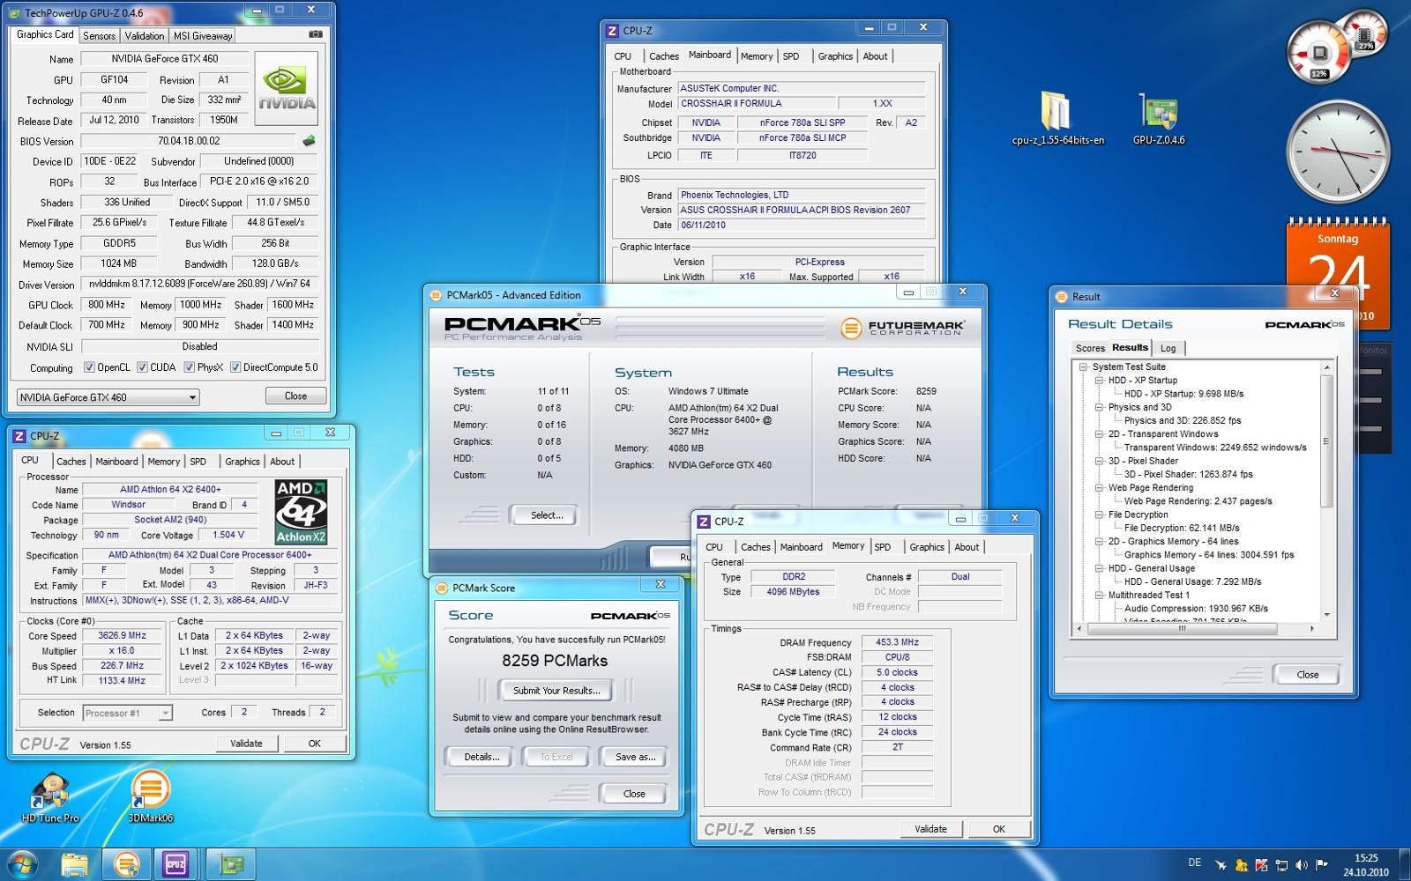Switch to the Sensors tab in GPU-Z
Image resolution: width=1411 pixels, height=881 pixels.
pos(99,36)
